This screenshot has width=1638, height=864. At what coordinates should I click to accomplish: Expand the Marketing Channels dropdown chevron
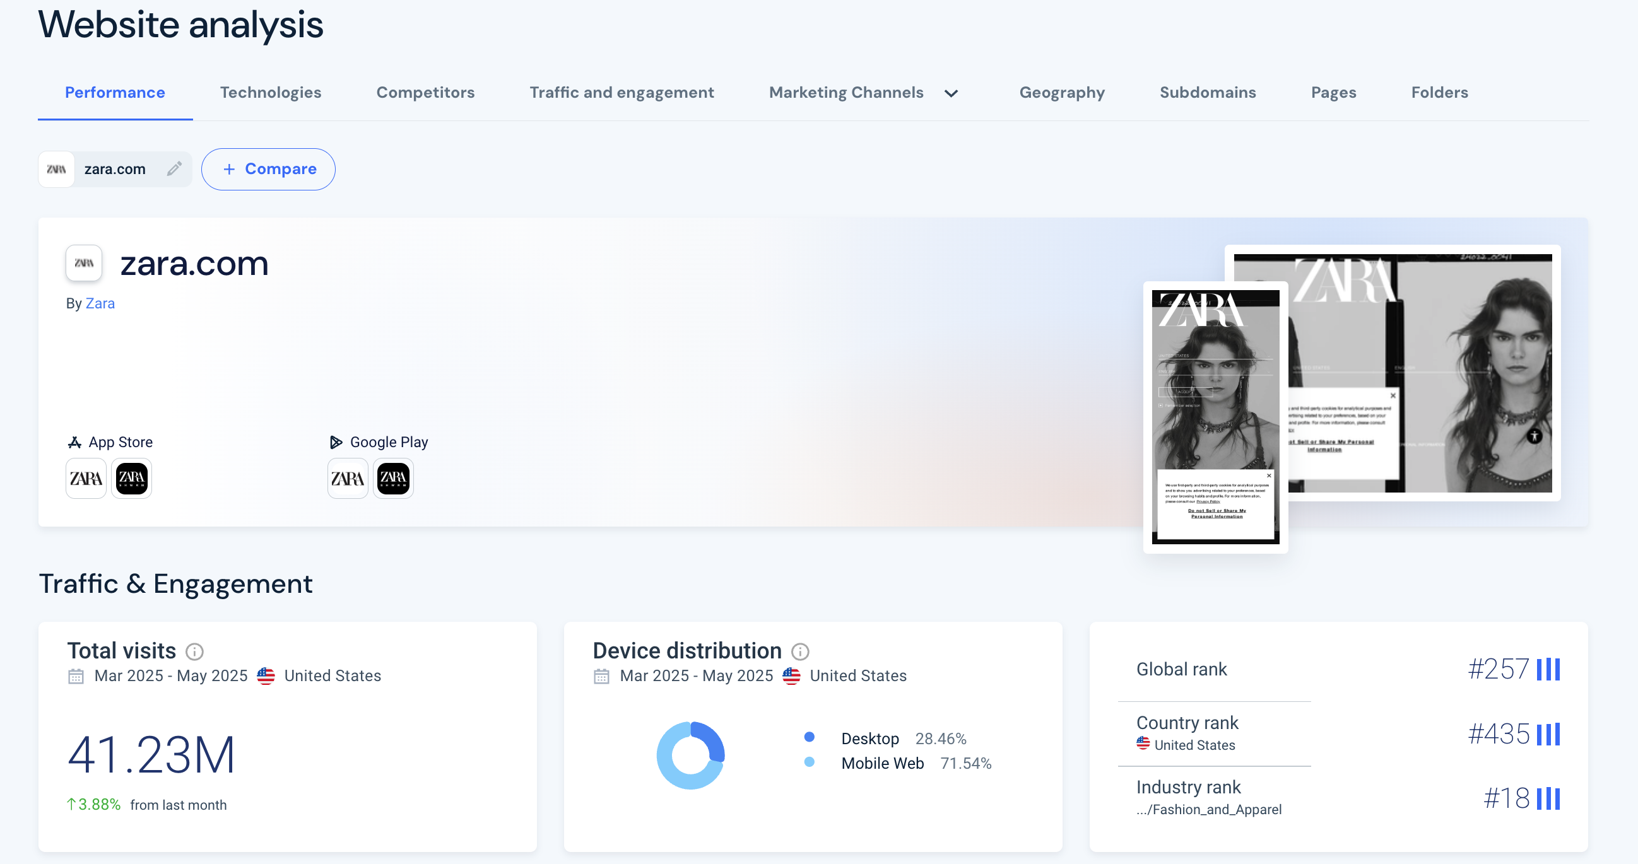click(951, 93)
